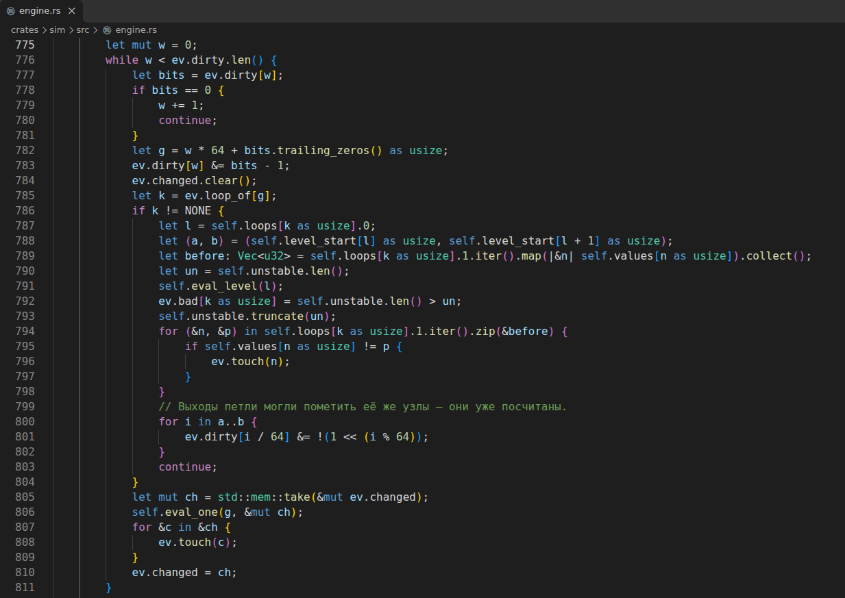The height and width of the screenshot is (598, 845).
Task: Click the code "let k = ev.loop_of[g];"
Action: 204,195
